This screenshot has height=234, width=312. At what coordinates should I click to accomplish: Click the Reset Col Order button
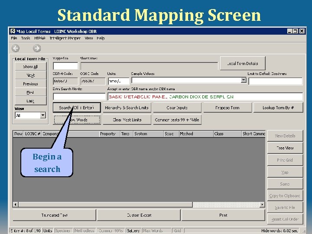click(285, 219)
